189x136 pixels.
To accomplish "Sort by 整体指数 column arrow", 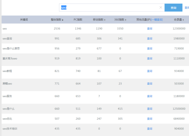I will click(x=63, y=20).
